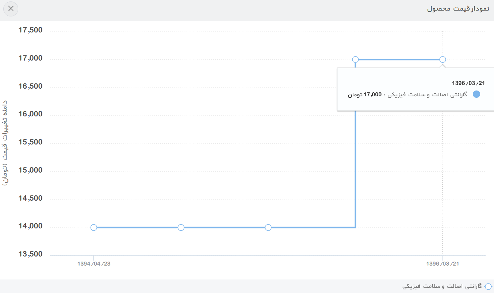The height and width of the screenshot is (293, 494).
Task: Toggle the گارانتی اصالت و سلامت فیزیکی legend series
Action: click(x=447, y=286)
